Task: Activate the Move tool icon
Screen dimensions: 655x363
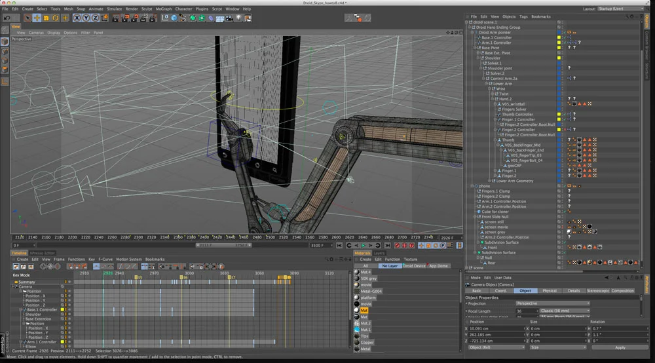Action: [37, 18]
